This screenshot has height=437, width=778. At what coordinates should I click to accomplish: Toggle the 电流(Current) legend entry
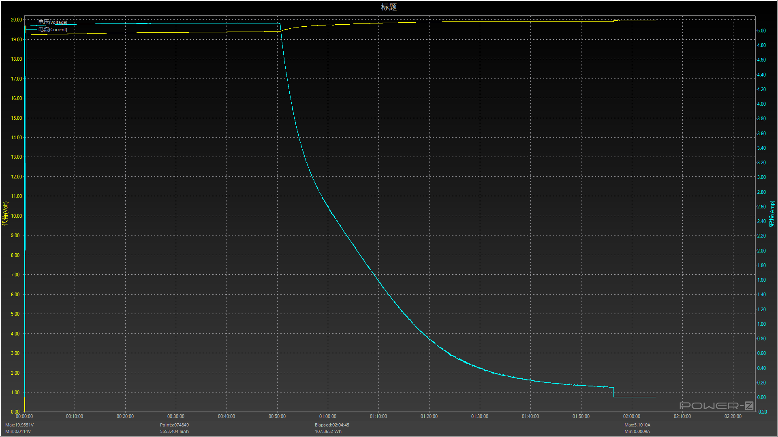pos(53,30)
